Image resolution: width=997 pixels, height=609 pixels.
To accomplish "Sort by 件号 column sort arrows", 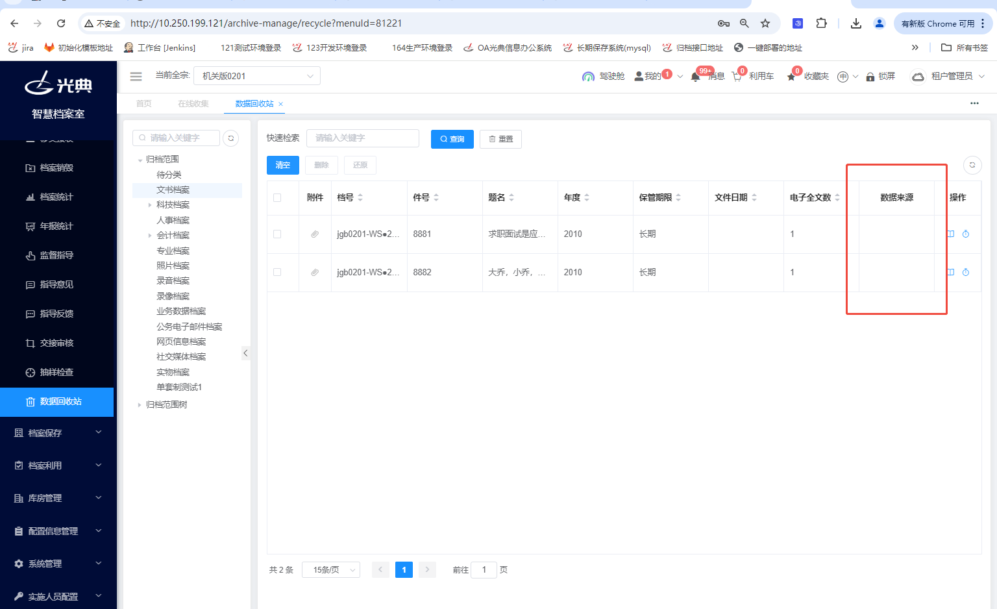I will coord(436,197).
